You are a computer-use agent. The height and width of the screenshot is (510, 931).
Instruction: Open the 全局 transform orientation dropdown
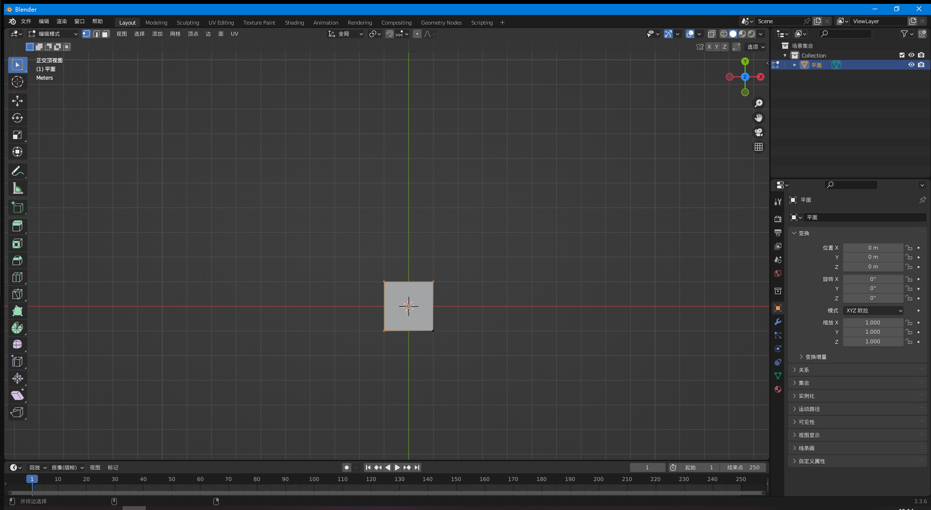[346, 34]
